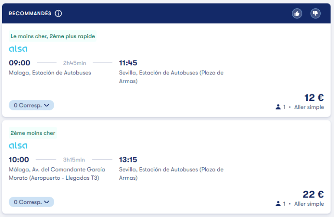Click passenger icon beside 22 € price

(278, 204)
